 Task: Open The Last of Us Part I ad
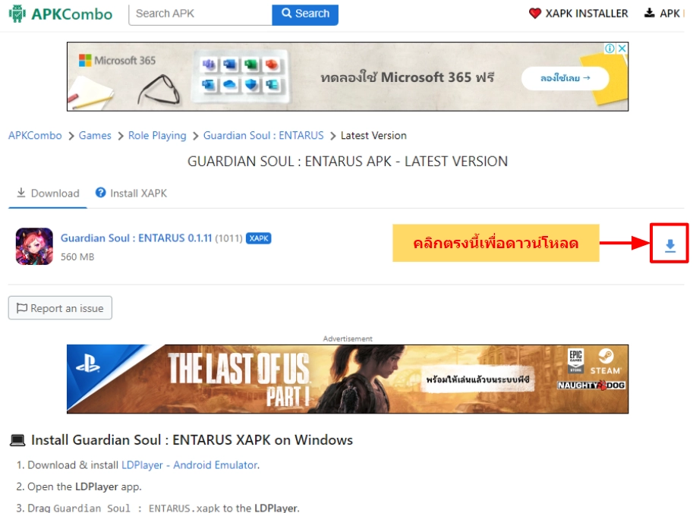(x=348, y=379)
